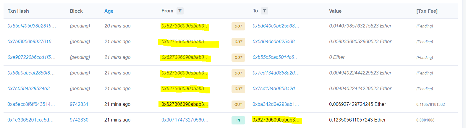Open the From column filter icon
This screenshot has width=466, height=128.
180,11
